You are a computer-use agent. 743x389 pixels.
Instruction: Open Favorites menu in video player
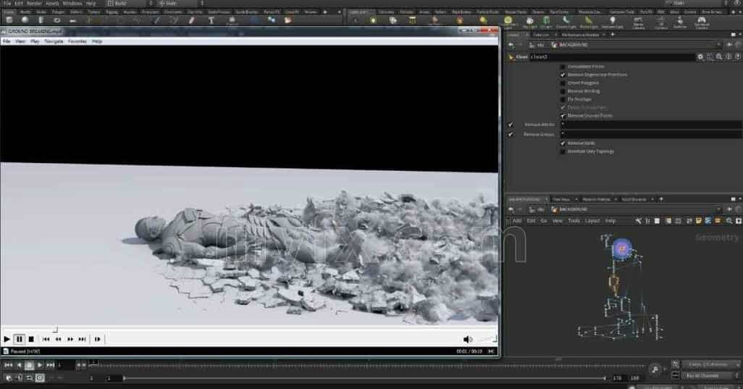tap(77, 42)
